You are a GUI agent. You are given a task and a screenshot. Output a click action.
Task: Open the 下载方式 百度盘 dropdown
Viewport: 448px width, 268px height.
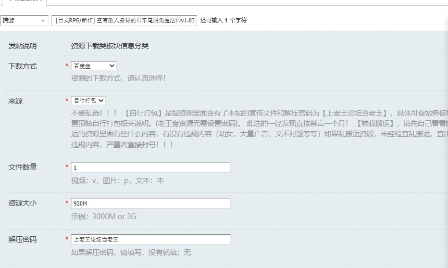point(93,66)
